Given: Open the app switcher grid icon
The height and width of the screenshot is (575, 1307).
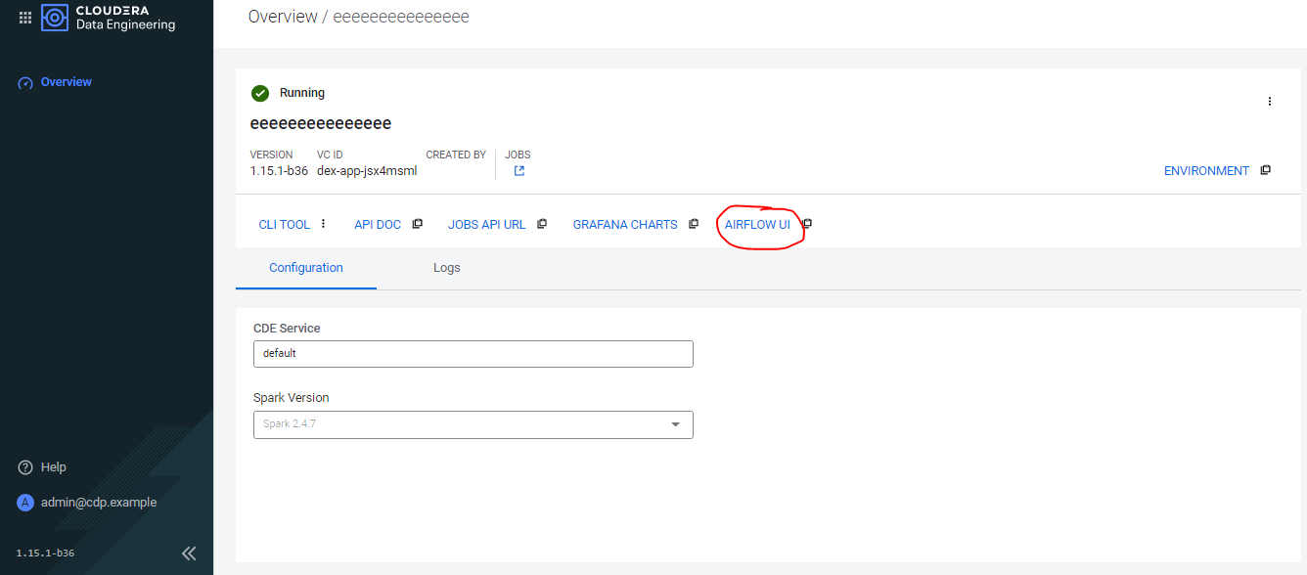Looking at the screenshot, I should (x=25, y=17).
